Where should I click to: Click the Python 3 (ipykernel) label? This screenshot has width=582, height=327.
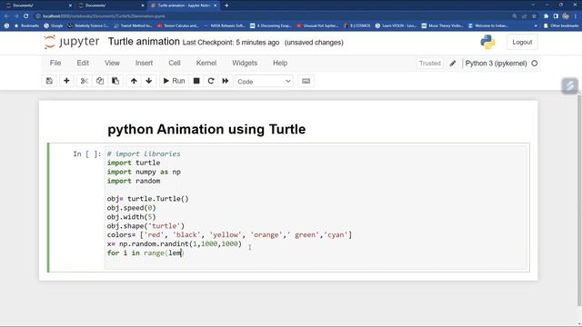(x=496, y=64)
